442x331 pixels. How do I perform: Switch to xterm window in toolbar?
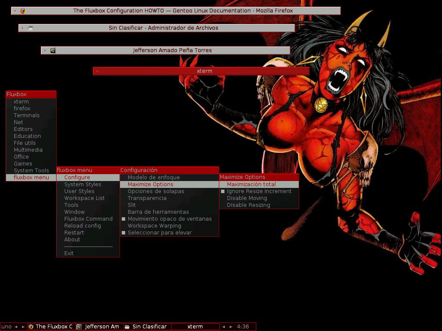(196, 327)
